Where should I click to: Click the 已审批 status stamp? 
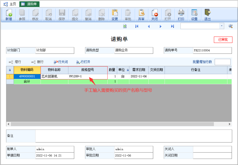coord(223,40)
